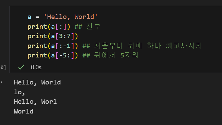This screenshot has width=222, height=125.
Task: Click the 0.0s execution time label
Action: pyautogui.click(x=36, y=67)
